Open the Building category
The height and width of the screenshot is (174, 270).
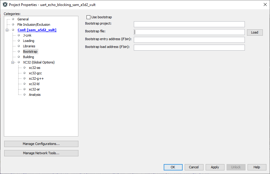click(28, 57)
